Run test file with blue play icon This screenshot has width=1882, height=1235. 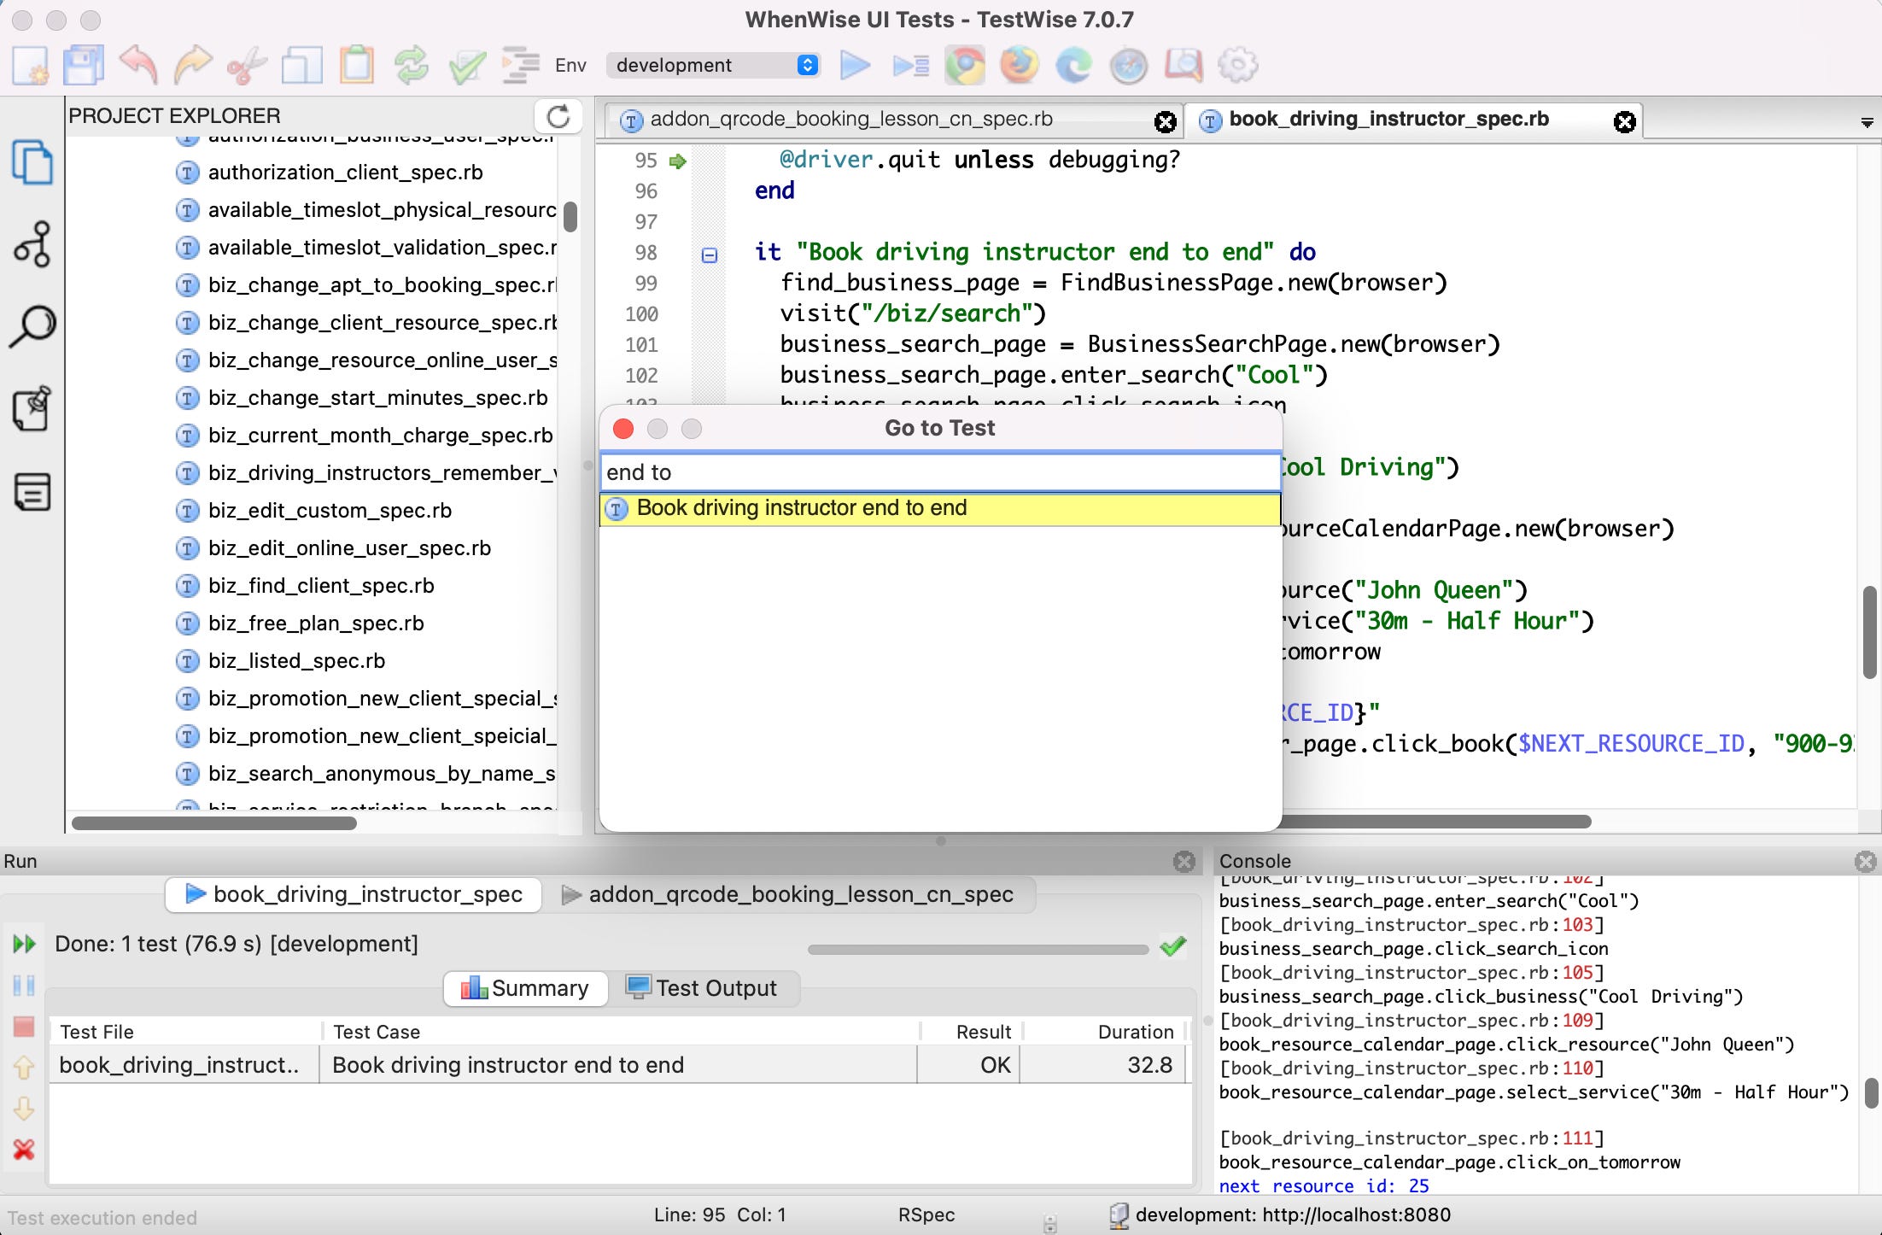tap(855, 65)
